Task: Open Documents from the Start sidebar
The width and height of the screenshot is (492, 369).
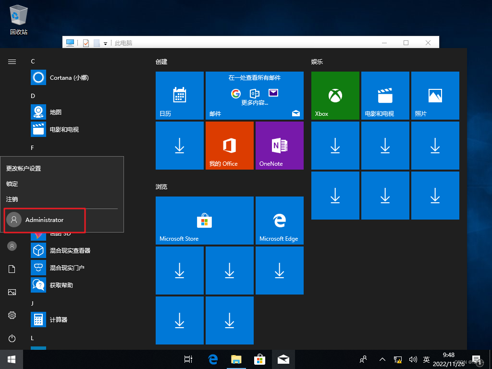Action: (12, 269)
